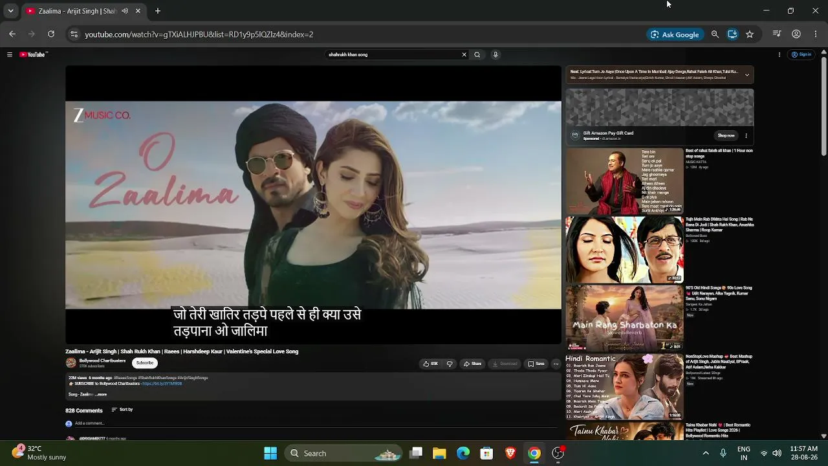The width and height of the screenshot is (828, 466).
Task: Subscribe to Bollywood Chartbusters channel
Action: click(x=145, y=363)
